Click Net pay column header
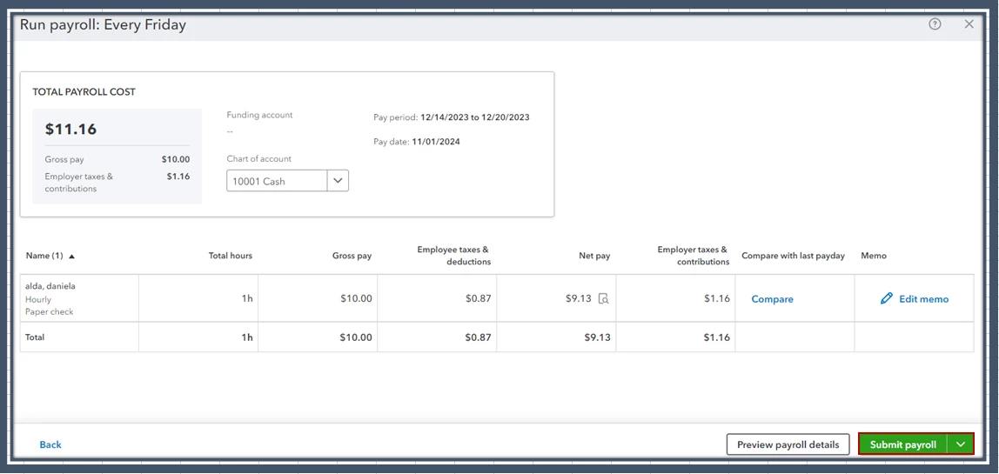The height and width of the screenshot is (474, 999). 596,256
